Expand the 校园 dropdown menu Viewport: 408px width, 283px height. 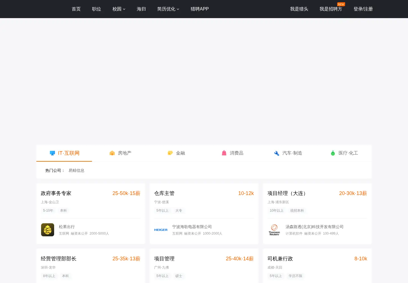[119, 9]
